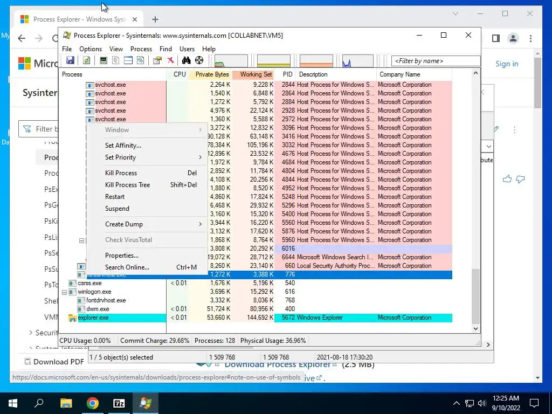Image resolution: width=552 pixels, height=414 pixels.
Task: Open the Set Priority submenu arrow
Action: 201,157
